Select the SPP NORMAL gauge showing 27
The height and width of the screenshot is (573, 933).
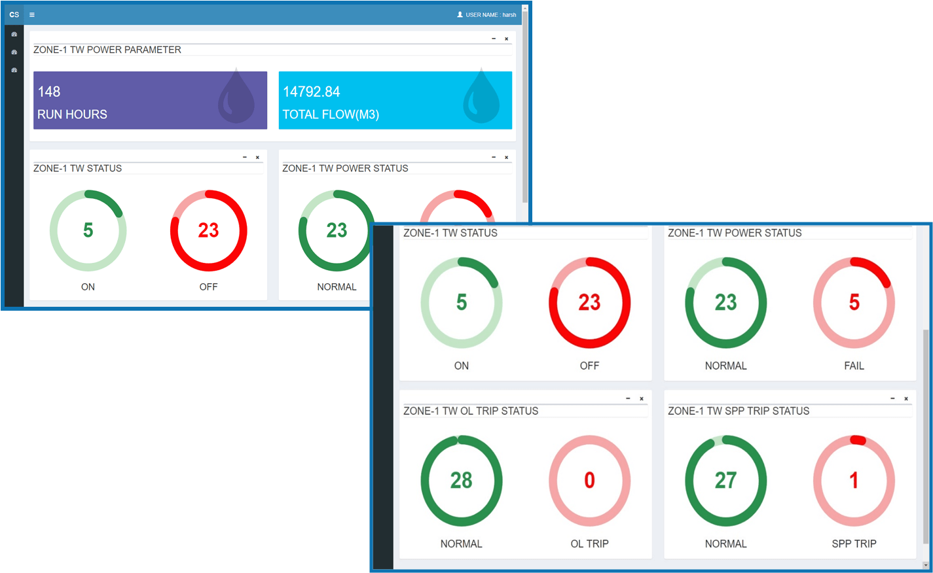[725, 481]
